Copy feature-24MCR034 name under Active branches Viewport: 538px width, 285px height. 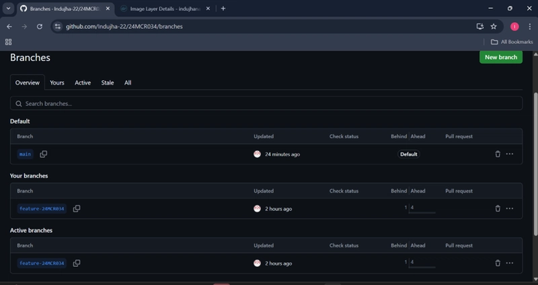tap(77, 263)
